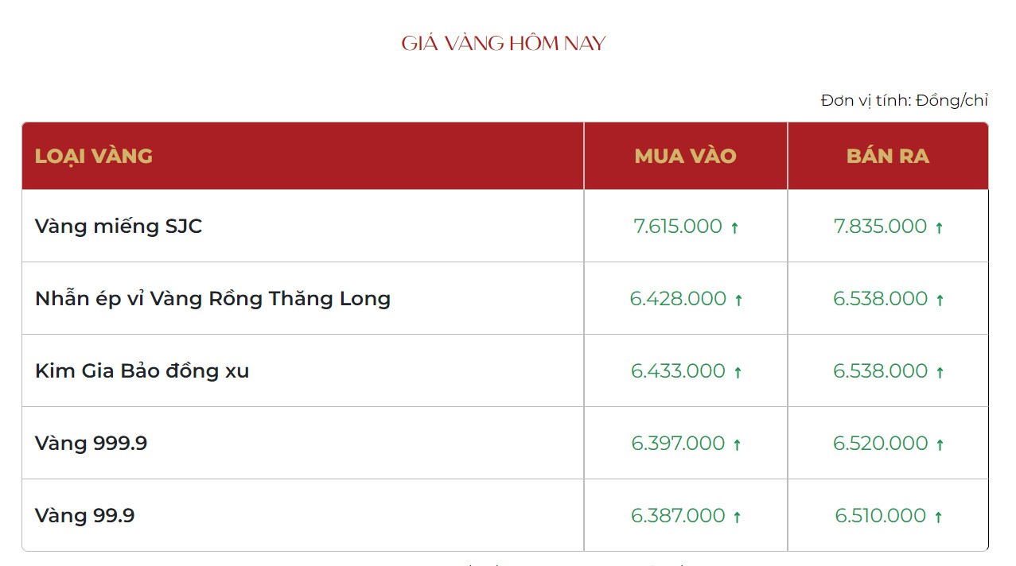Click the Kim Gia Bảo đồng xu label
Viewport: 1016px width, 566px height.
(142, 371)
